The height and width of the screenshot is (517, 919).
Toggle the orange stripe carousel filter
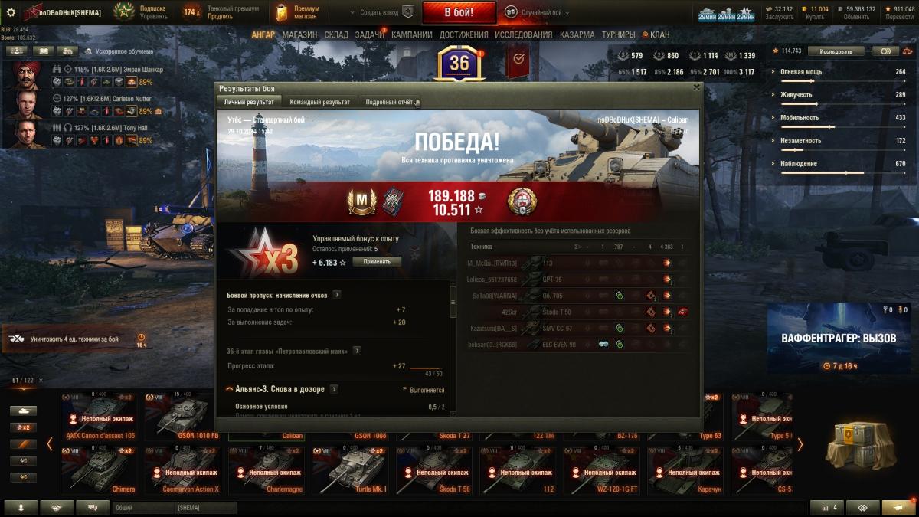pyautogui.click(x=23, y=444)
